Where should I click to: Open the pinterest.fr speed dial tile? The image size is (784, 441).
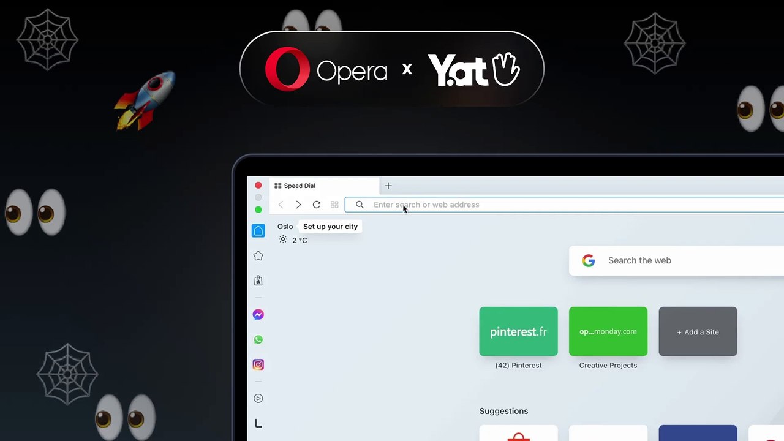519,331
